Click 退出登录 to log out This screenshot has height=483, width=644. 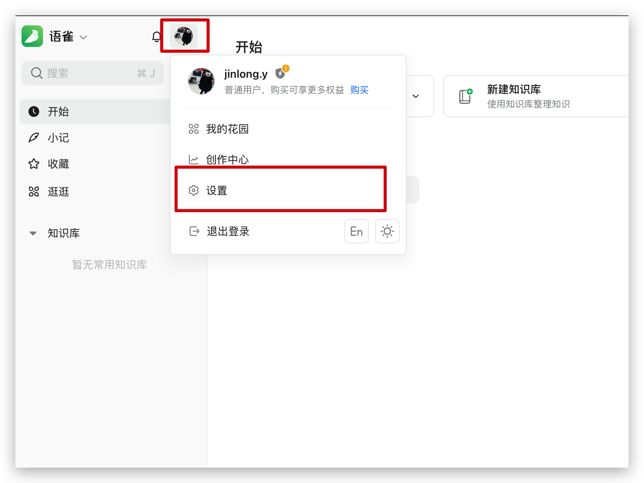pyautogui.click(x=228, y=231)
